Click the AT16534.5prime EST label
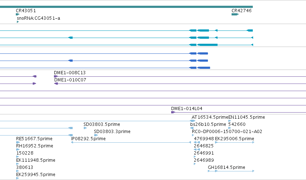This screenshot has width=306, height=180. point(210,117)
